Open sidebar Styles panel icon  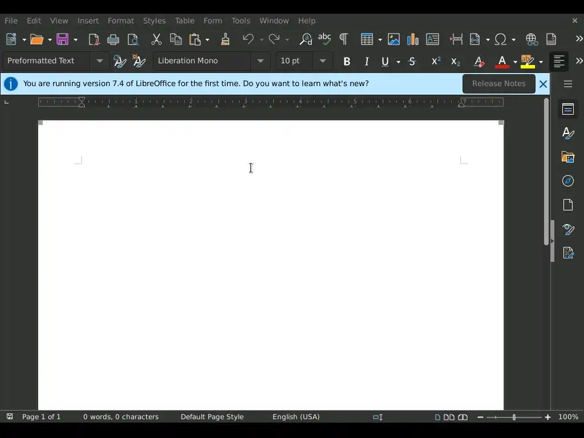tap(568, 133)
